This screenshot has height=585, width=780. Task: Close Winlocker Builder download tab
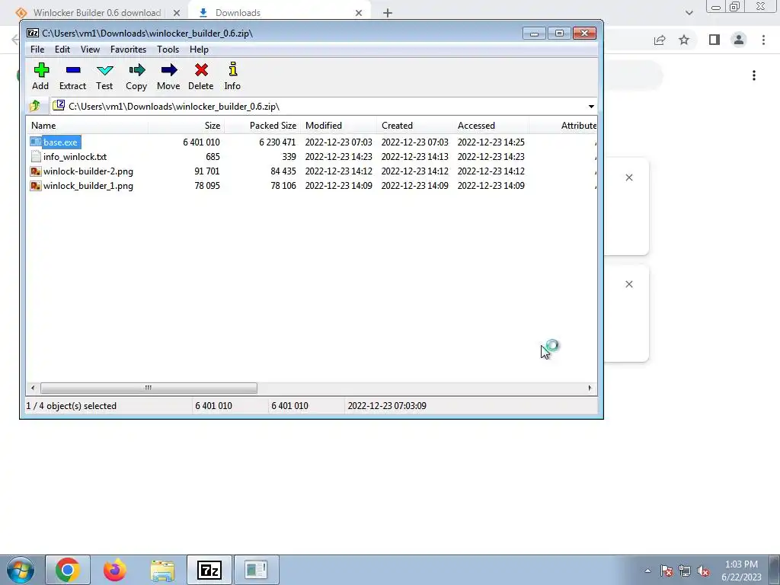(x=177, y=13)
